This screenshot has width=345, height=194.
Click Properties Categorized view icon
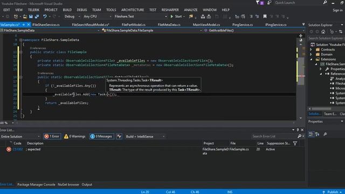pyautogui.click(x=311, y=134)
